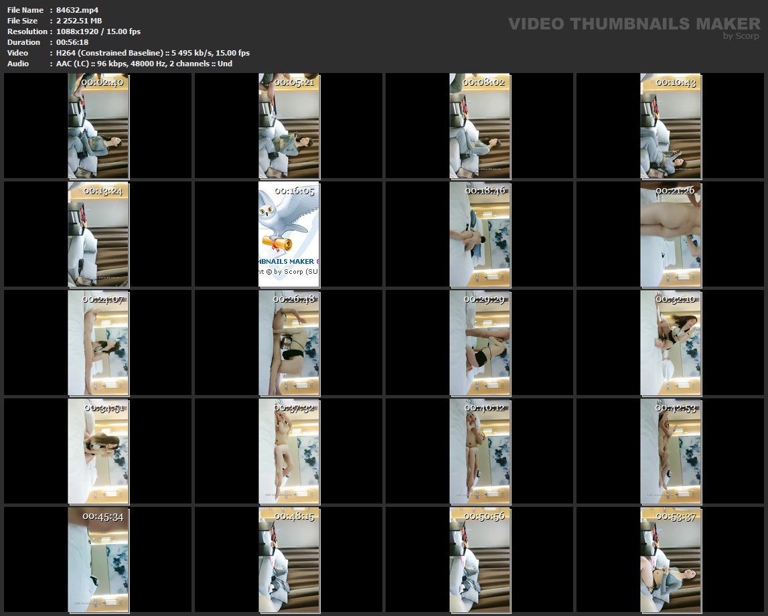Select the thumbnail stamped 00:18:46

click(480, 234)
